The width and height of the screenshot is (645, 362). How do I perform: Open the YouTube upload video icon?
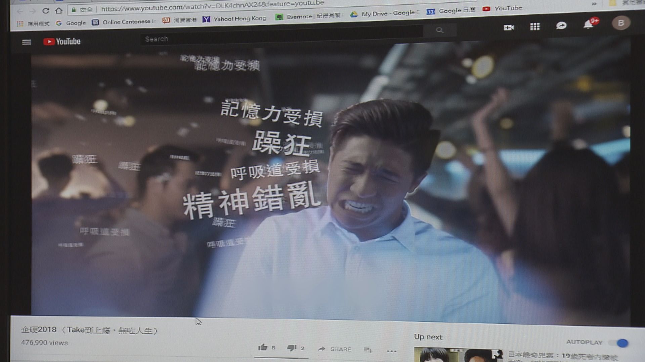(508, 27)
